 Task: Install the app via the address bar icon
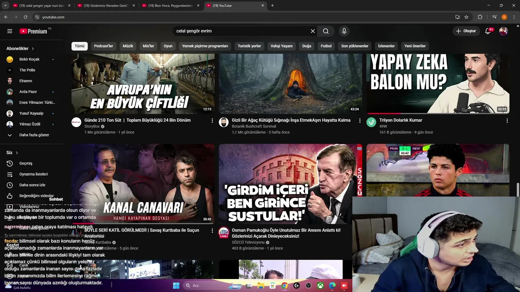pyautogui.click(x=457, y=17)
